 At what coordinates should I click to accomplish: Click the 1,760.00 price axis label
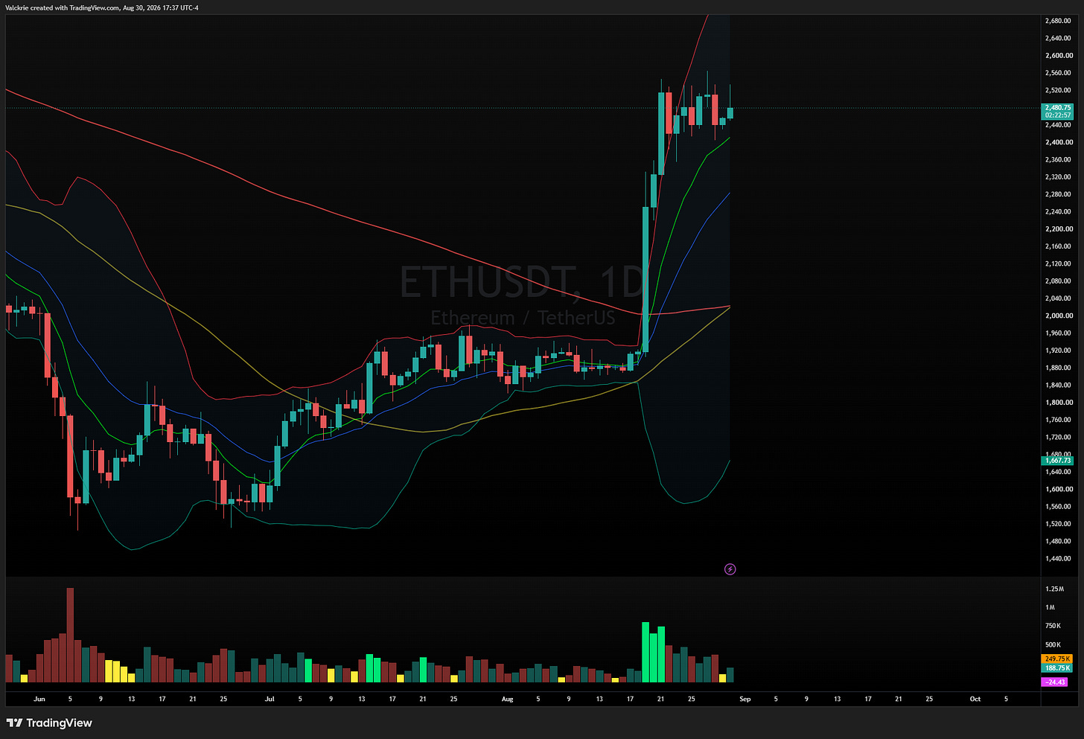[1058, 420]
